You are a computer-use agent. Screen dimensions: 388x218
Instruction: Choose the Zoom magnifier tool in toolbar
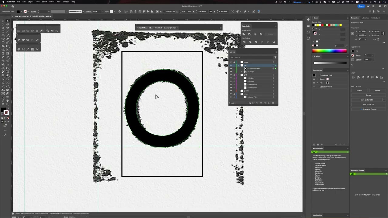(7, 104)
